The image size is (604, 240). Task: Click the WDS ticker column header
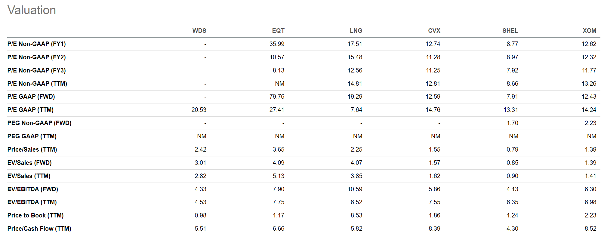[199, 31]
